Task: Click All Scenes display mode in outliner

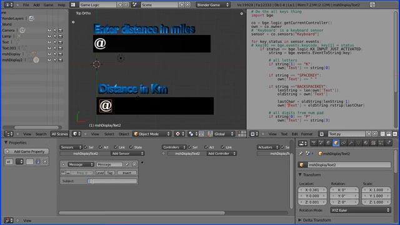Action: 60,134
